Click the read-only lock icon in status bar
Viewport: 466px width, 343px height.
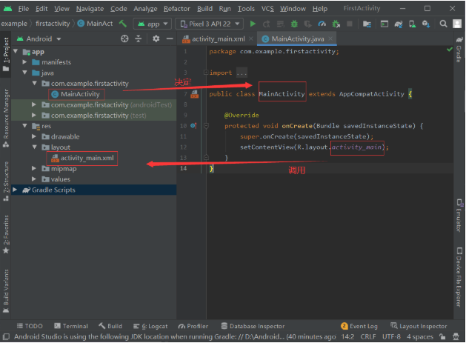click(442, 336)
